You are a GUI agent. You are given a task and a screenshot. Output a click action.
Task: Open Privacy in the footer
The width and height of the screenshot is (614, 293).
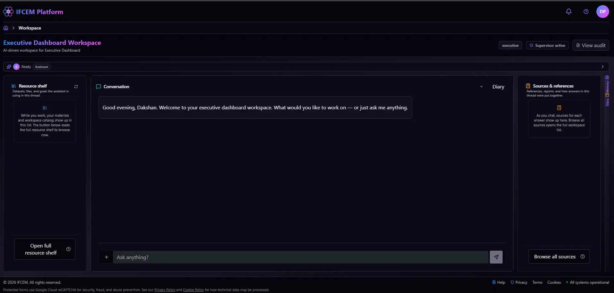[519, 282]
